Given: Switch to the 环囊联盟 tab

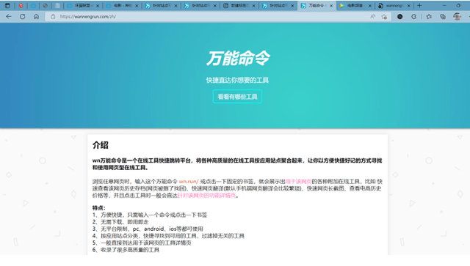Looking at the screenshot, I should tap(83, 5).
